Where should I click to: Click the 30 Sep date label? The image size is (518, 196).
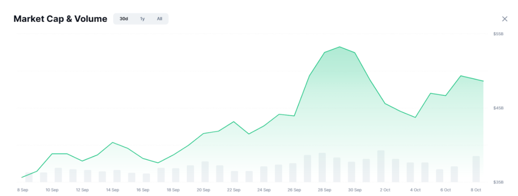point(355,190)
